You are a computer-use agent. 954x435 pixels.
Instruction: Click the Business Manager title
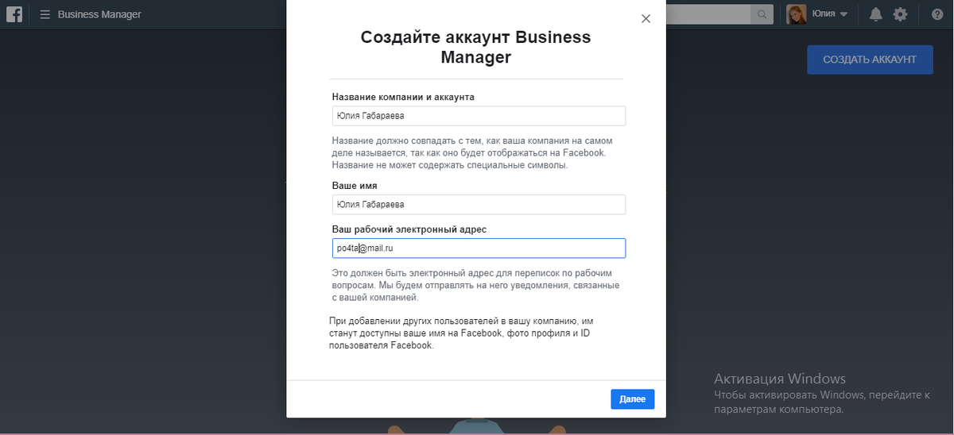coord(99,14)
